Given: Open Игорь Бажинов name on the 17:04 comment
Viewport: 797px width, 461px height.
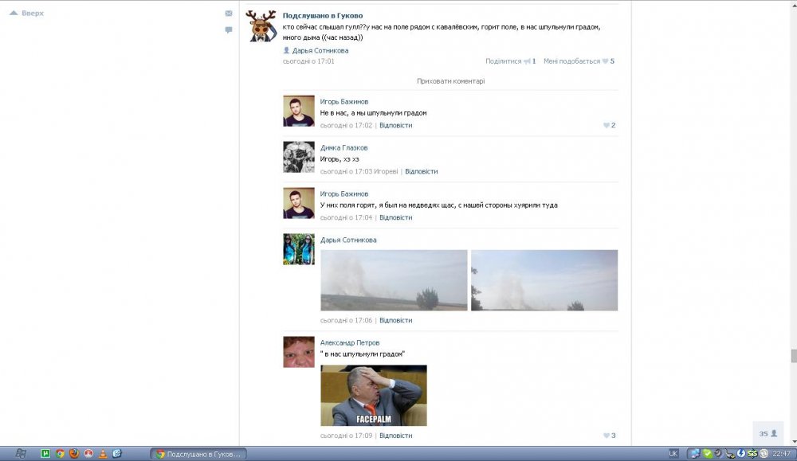Looking at the screenshot, I should [x=344, y=194].
